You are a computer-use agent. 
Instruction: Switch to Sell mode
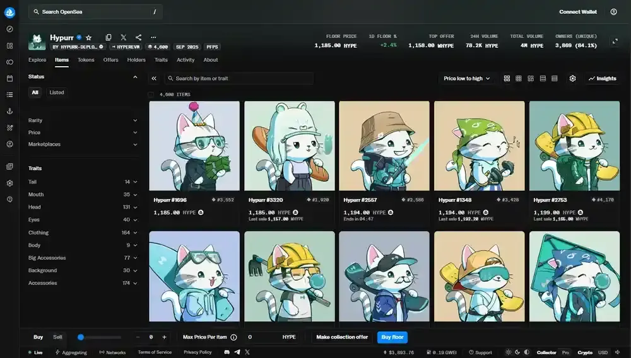(x=57, y=337)
